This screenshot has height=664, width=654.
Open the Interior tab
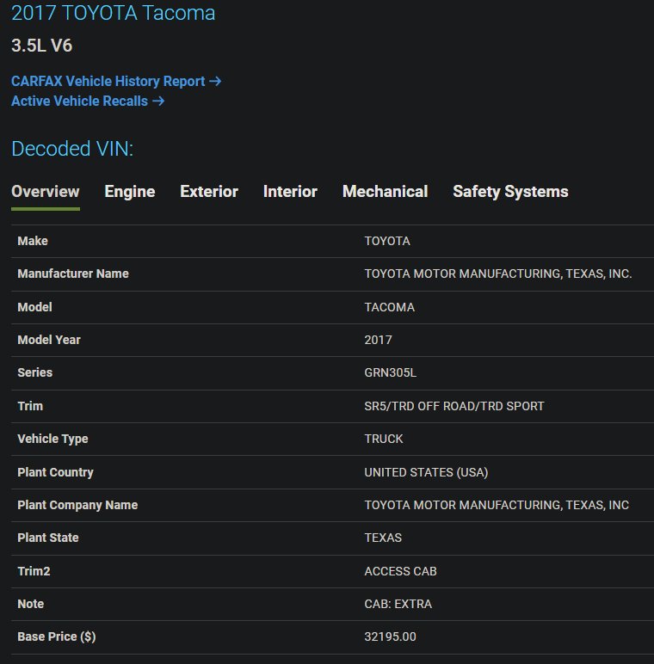pyautogui.click(x=290, y=192)
